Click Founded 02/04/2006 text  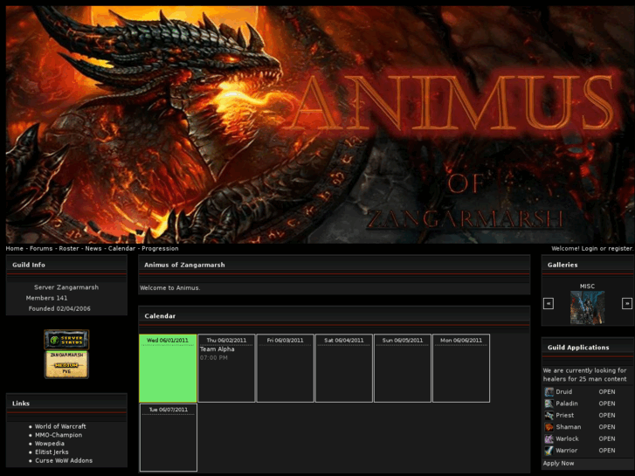tap(59, 308)
